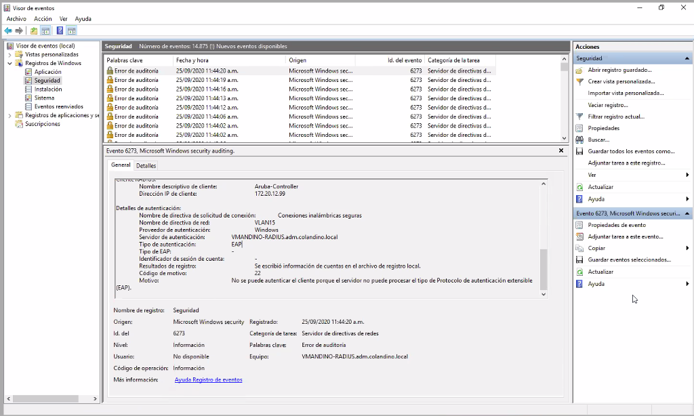Open the Eventos reenviados log icon
The width and height of the screenshot is (694, 416).
(x=28, y=106)
